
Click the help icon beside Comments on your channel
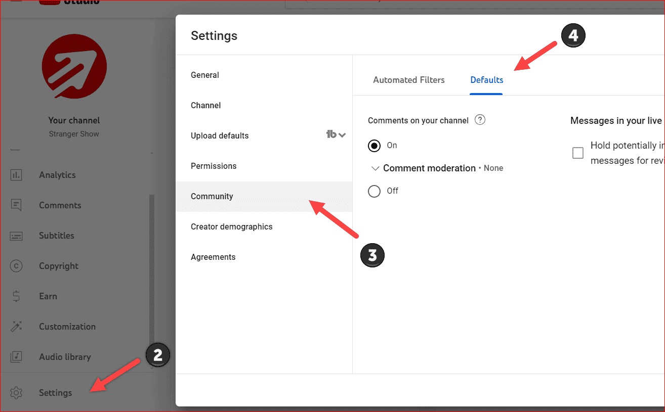pos(480,120)
